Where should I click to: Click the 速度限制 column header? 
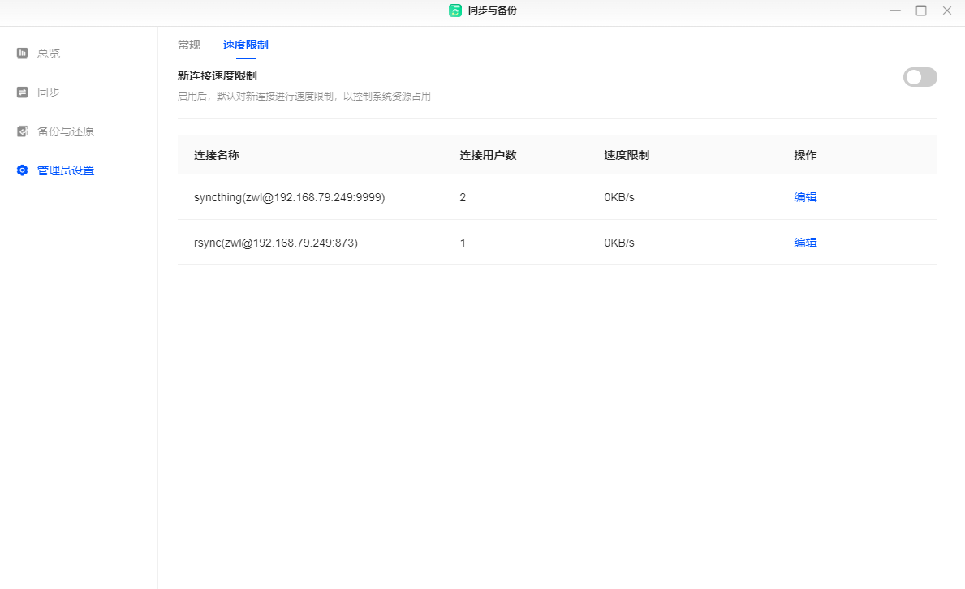coord(627,155)
